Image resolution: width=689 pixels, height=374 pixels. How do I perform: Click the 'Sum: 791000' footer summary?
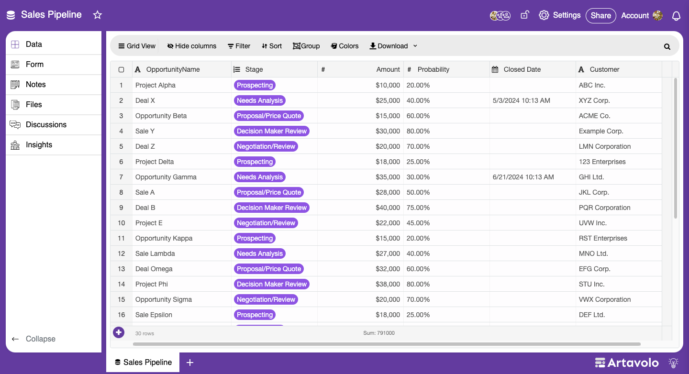coord(379,333)
